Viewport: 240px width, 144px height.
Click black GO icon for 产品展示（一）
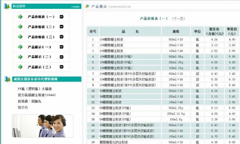(62, 47)
